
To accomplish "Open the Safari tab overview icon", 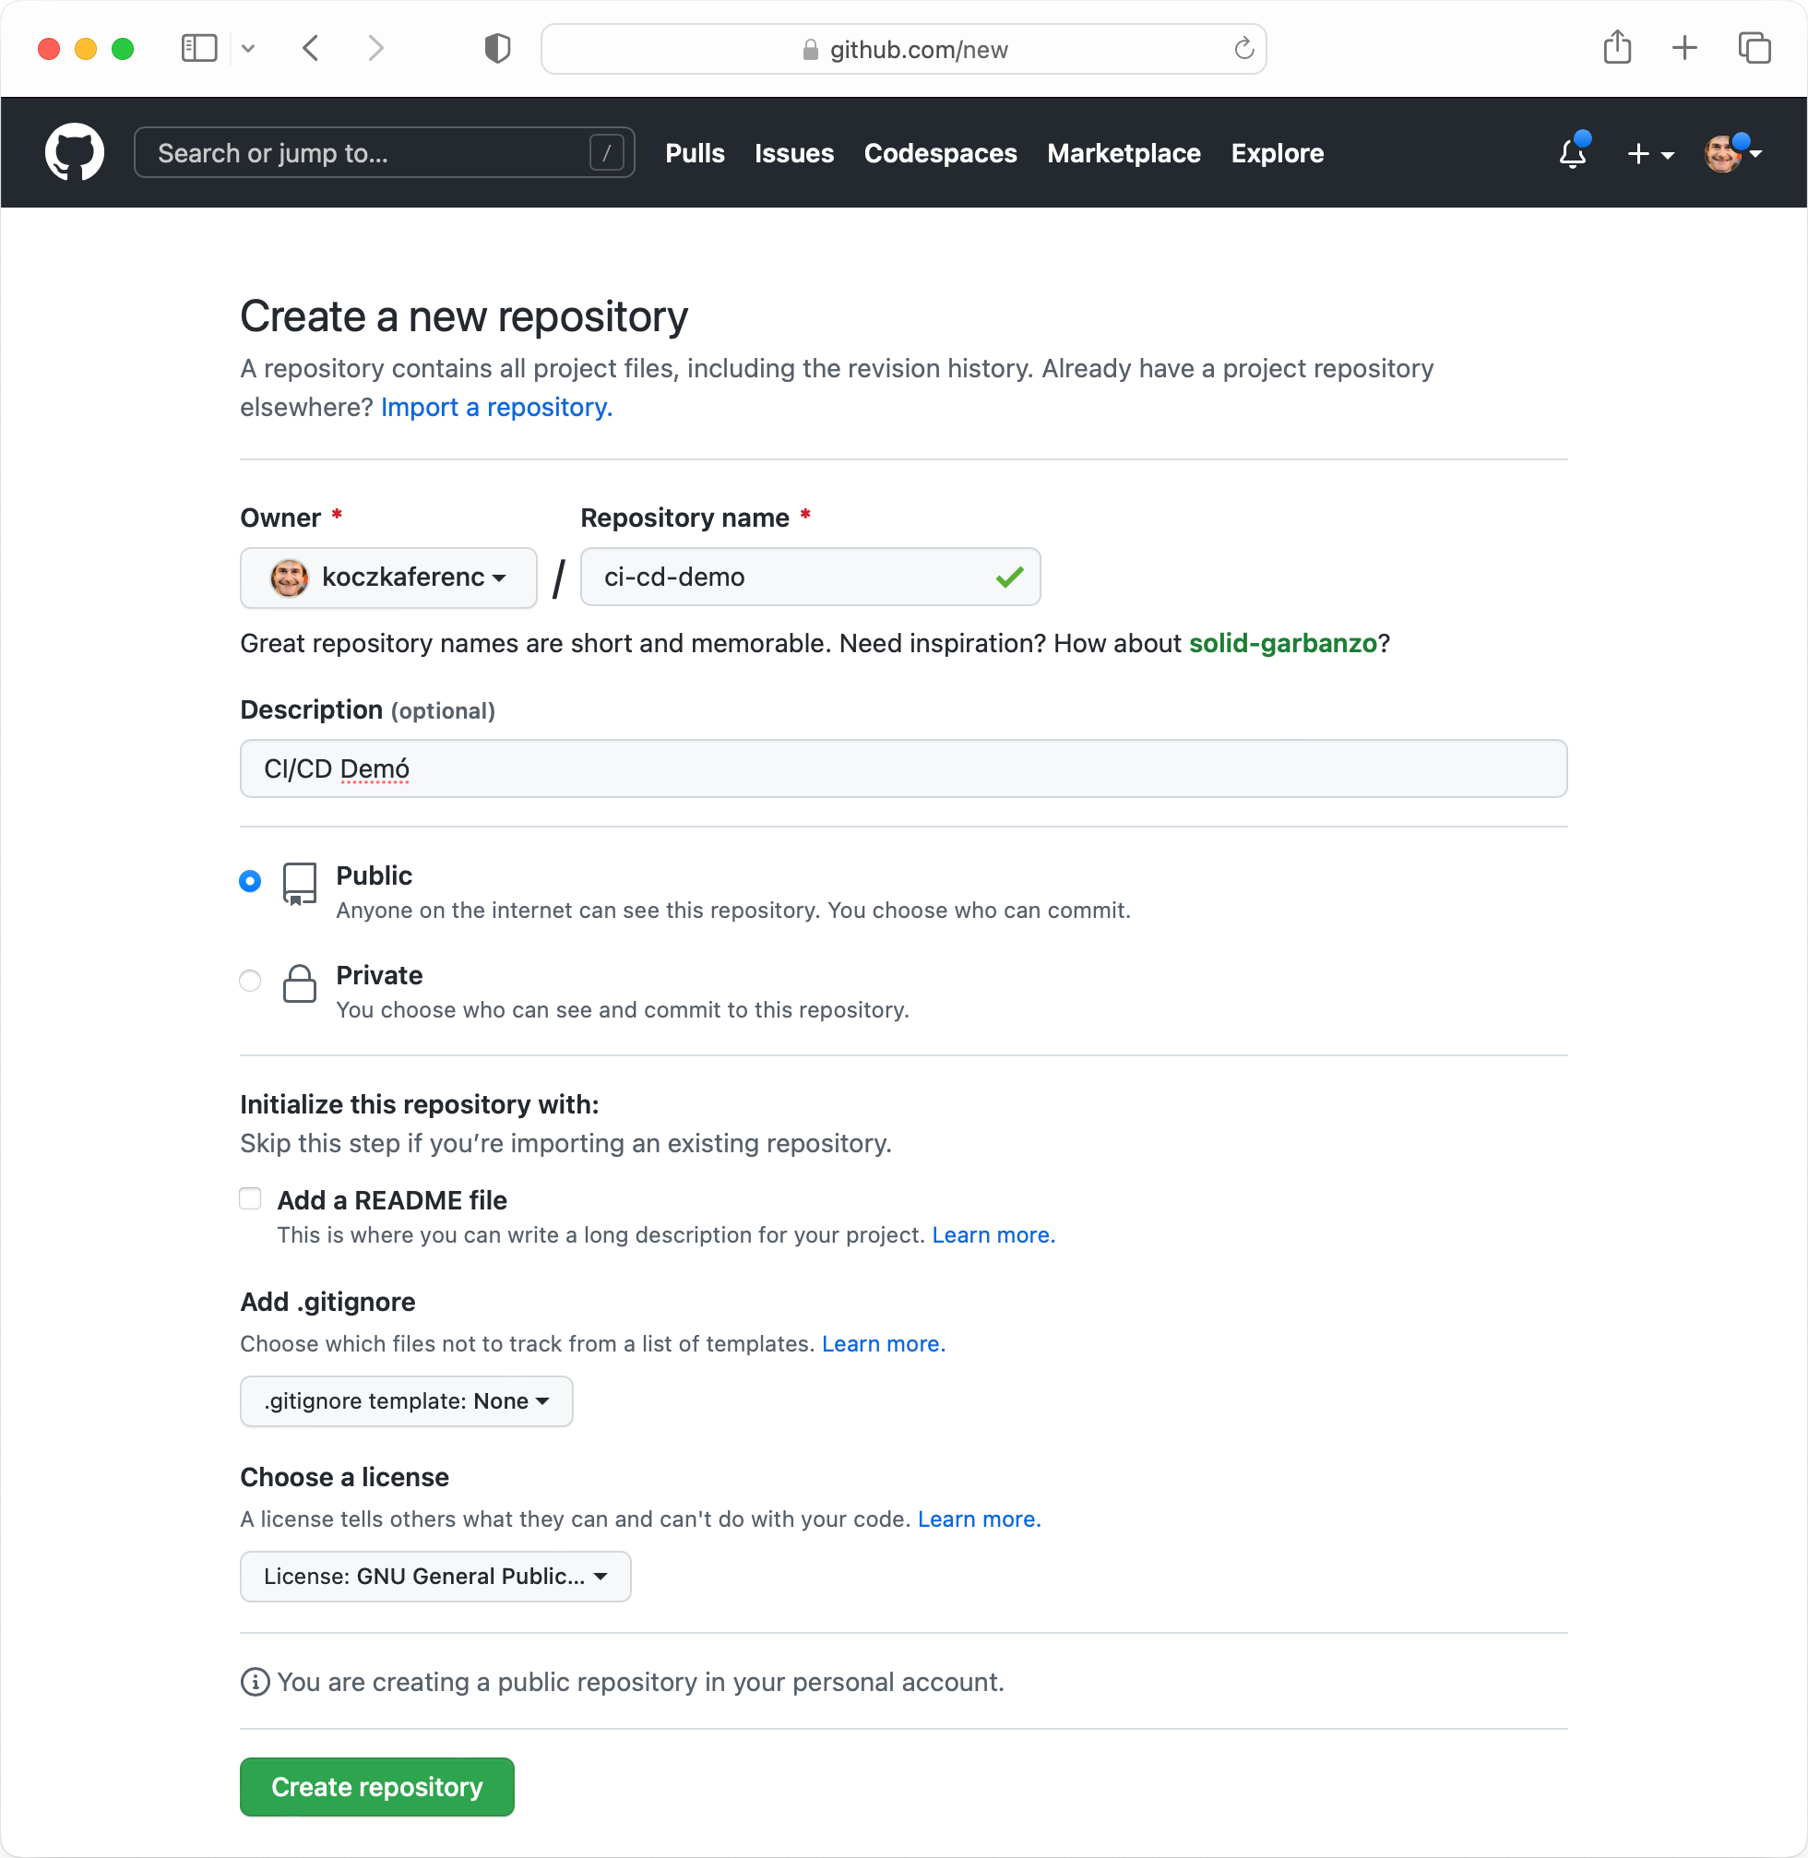I will [x=1754, y=47].
